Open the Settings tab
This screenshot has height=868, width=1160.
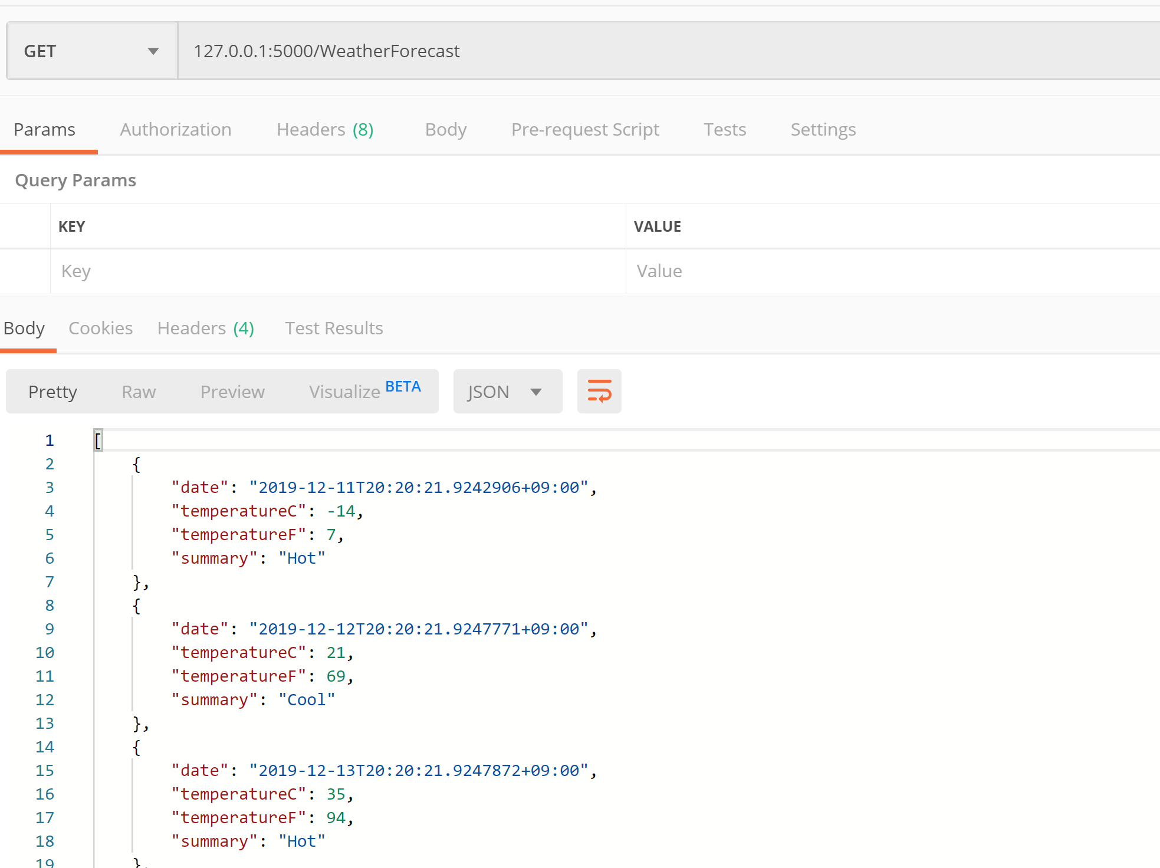[x=823, y=130]
